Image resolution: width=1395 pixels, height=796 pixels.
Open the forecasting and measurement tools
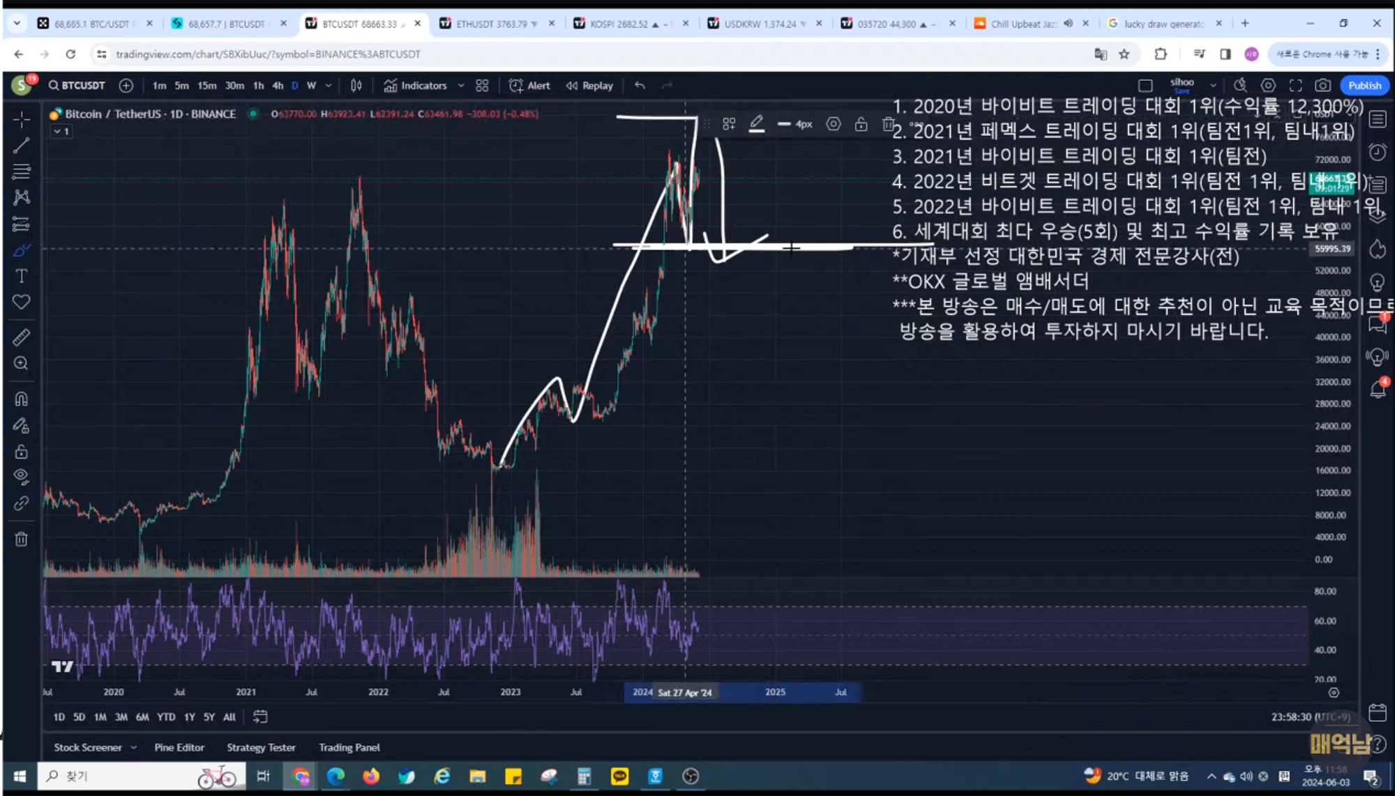[22, 224]
